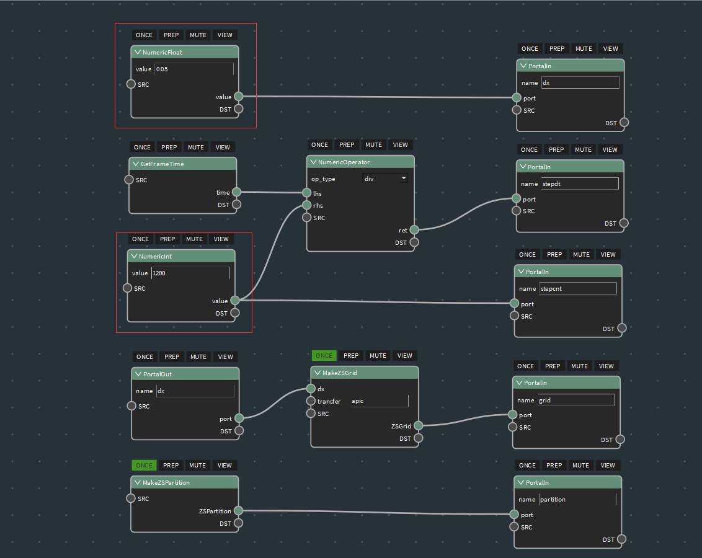Click the SRC socket of PortalIn stepcnt
Screen dimensions: 702x558
click(x=515, y=316)
